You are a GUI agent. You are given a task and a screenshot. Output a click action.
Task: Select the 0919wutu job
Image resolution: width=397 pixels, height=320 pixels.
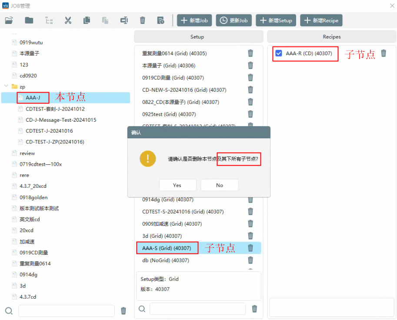pos(31,42)
